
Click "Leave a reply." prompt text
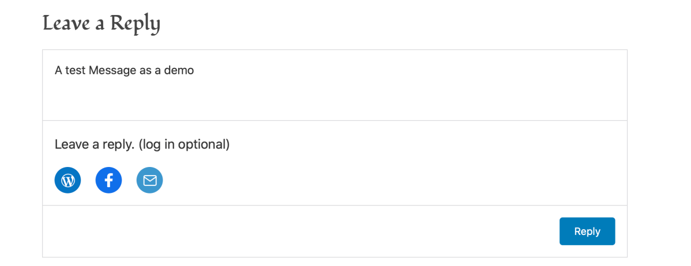pos(95,145)
